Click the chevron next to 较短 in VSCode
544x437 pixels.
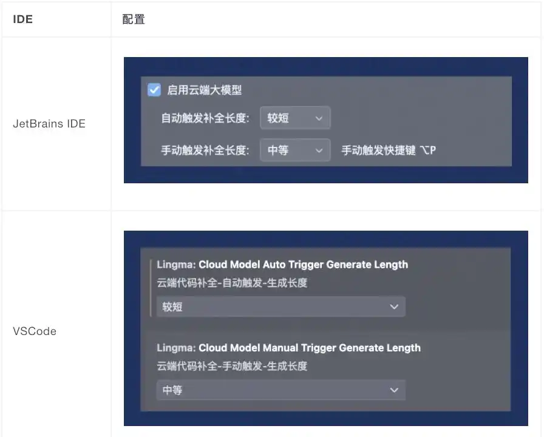[x=394, y=307]
